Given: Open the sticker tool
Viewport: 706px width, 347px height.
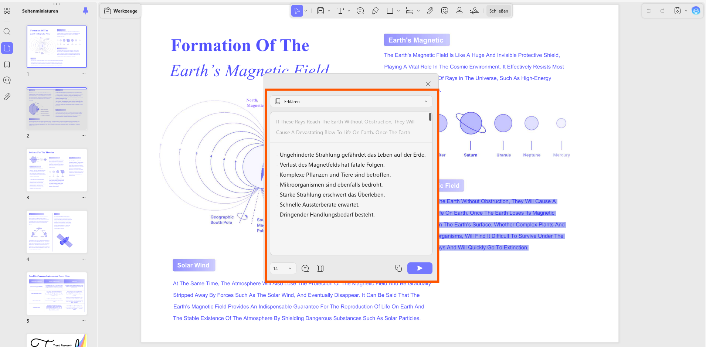Looking at the screenshot, I should tap(445, 11).
